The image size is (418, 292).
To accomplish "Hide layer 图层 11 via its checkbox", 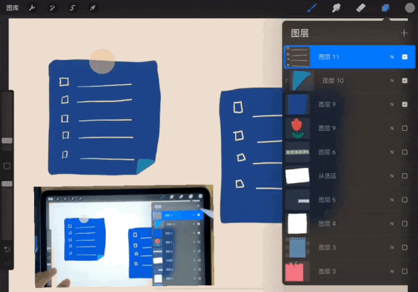I will point(405,57).
